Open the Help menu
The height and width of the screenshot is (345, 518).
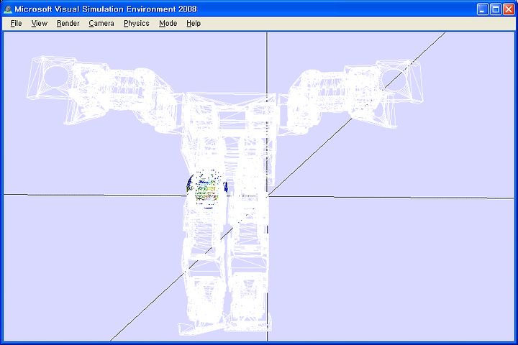(x=194, y=24)
